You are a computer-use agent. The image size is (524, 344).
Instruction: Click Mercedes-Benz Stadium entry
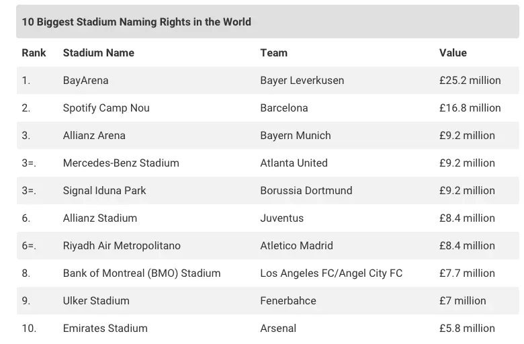121,163
